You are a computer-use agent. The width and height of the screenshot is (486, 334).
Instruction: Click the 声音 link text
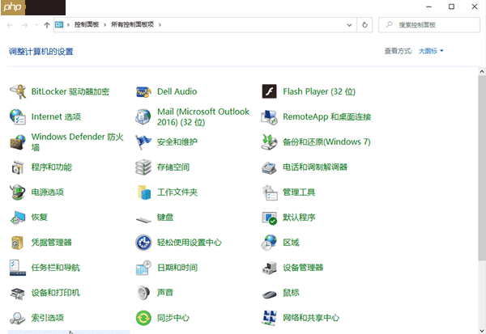165,293
